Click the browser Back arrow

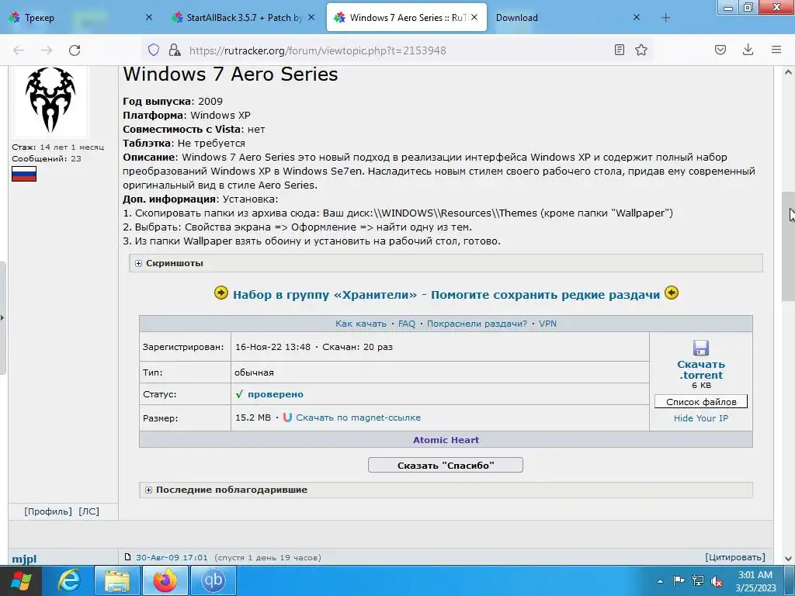tap(19, 50)
